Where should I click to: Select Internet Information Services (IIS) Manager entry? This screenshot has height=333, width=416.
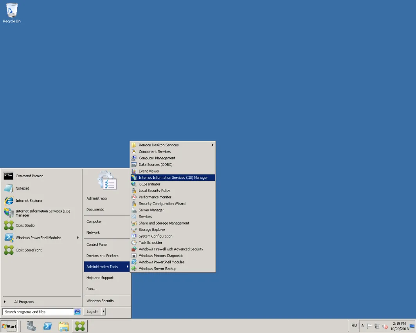tap(173, 178)
